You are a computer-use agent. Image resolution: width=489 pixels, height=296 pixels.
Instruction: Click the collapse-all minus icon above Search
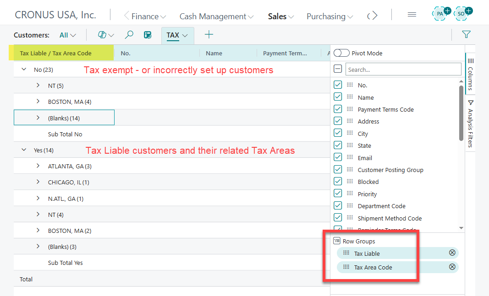338,69
